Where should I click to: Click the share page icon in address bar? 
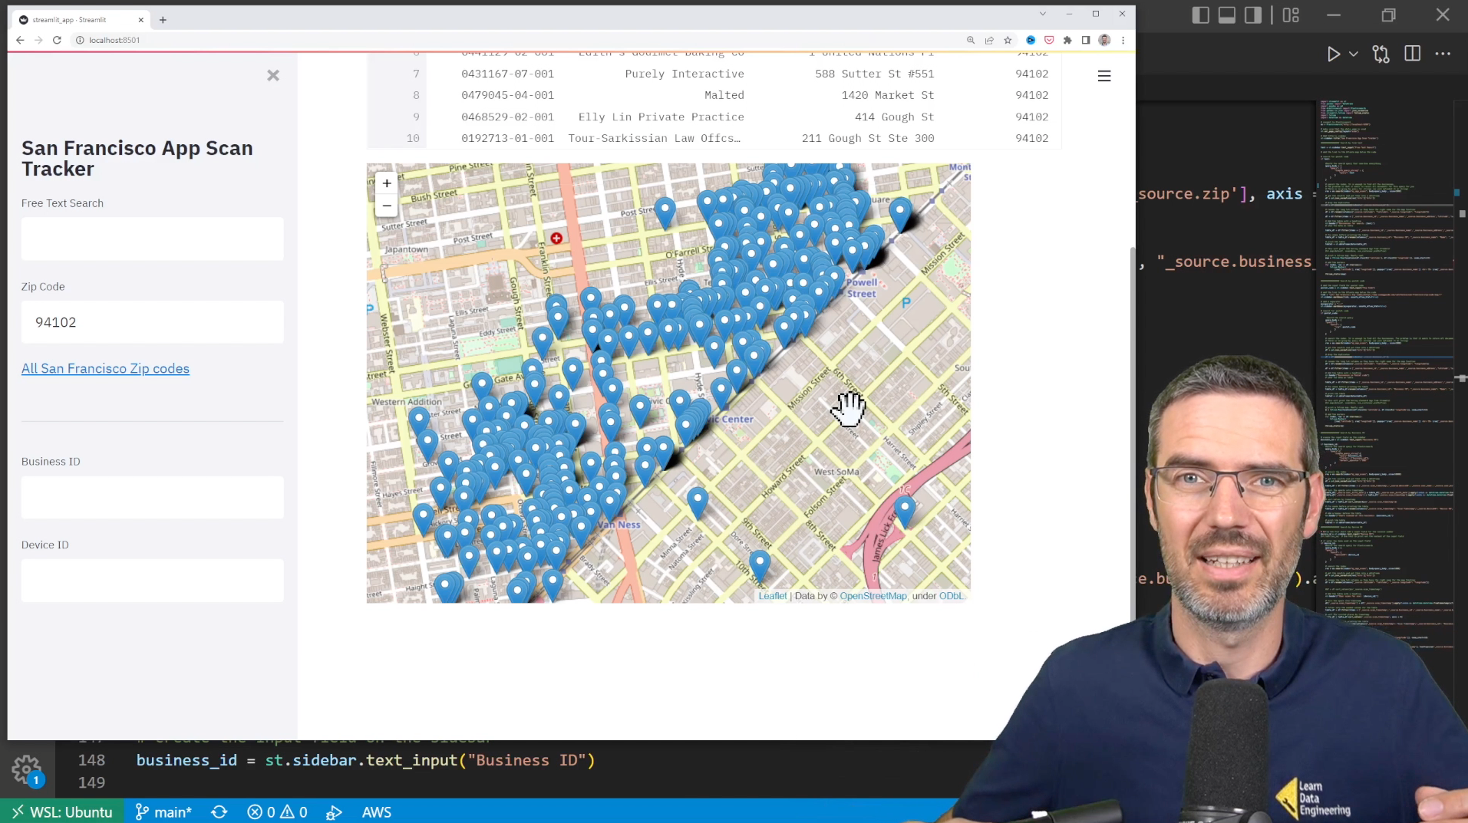click(x=989, y=40)
